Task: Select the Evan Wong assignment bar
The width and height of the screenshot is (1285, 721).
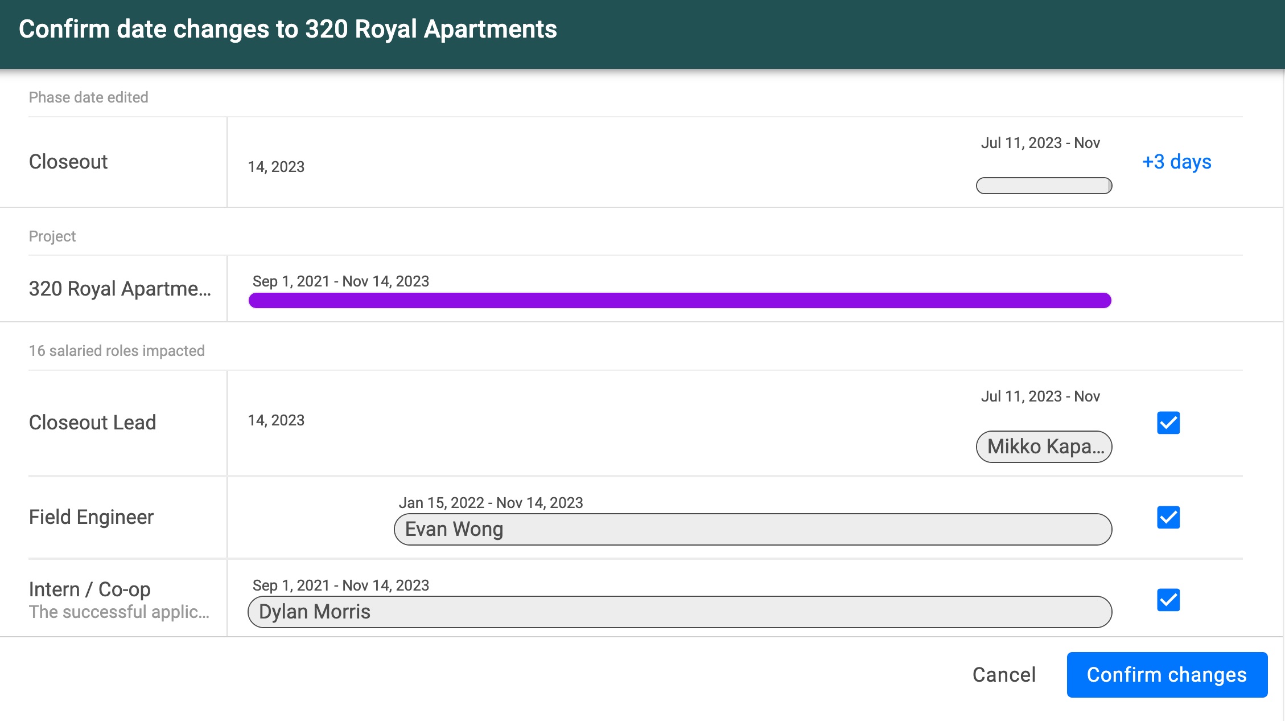Action: tap(753, 529)
